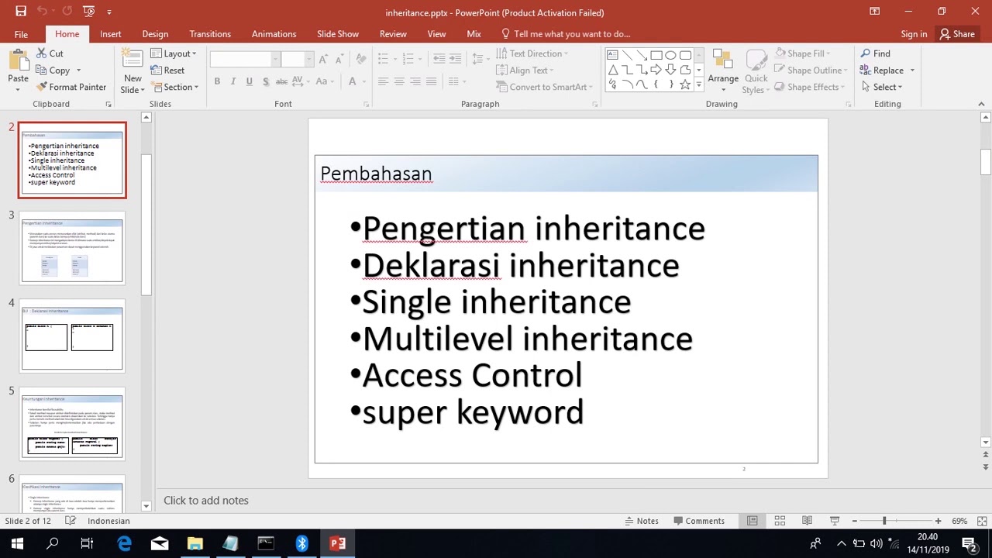The width and height of the screenshot is (992, 558).
Task: Expand the Replace dropdown arrow
Action: coord(912,71)
